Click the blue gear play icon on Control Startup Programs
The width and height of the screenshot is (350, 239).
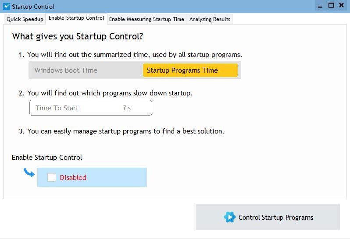pyautogui.click(x=230, y=217)
